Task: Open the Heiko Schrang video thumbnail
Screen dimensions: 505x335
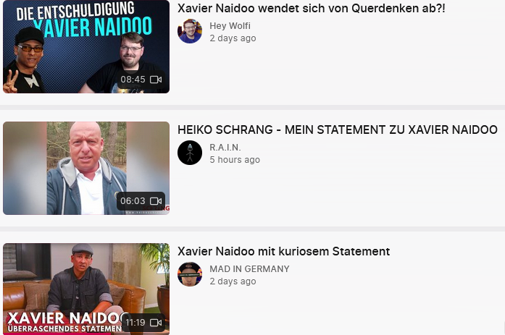Action: (x=86, y=168)
